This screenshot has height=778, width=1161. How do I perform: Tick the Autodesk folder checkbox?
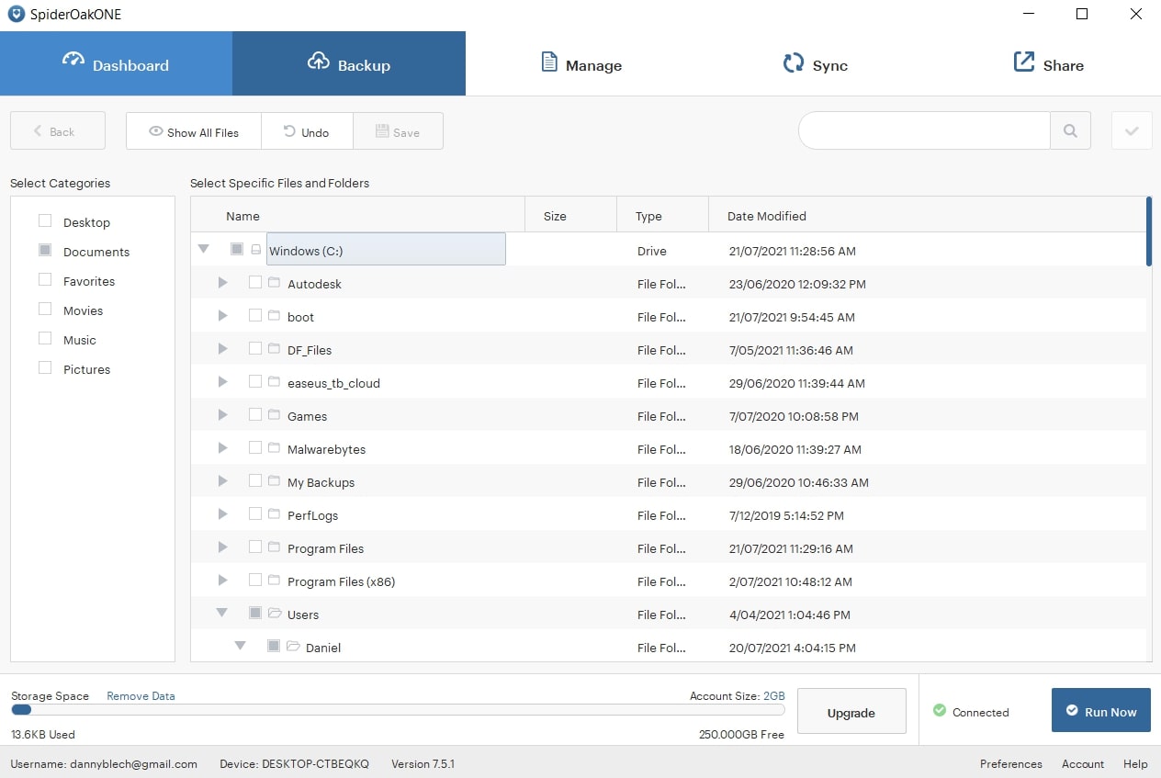[255, 283]
